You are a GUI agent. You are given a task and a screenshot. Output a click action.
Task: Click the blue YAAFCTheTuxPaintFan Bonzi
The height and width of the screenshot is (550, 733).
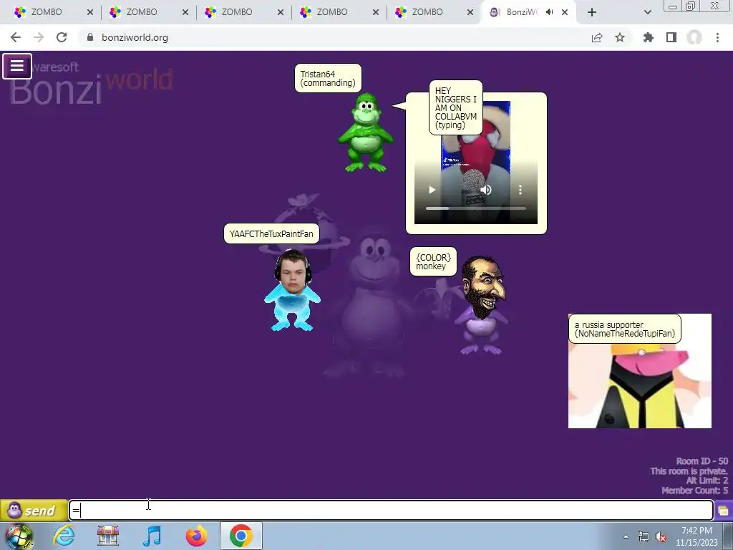pos(292,291)
